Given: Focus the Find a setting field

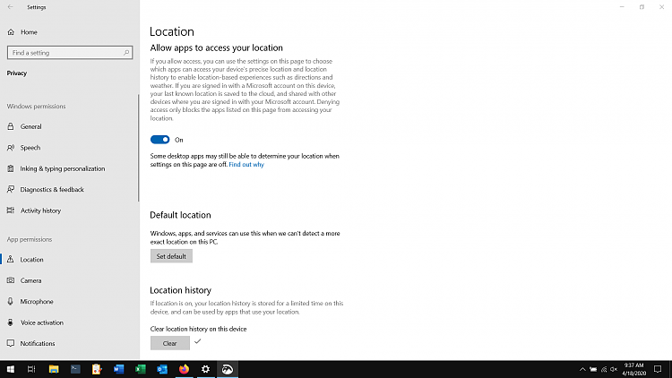Looking at the screenshot, I should pyautogui.click(x=70, y=53).
